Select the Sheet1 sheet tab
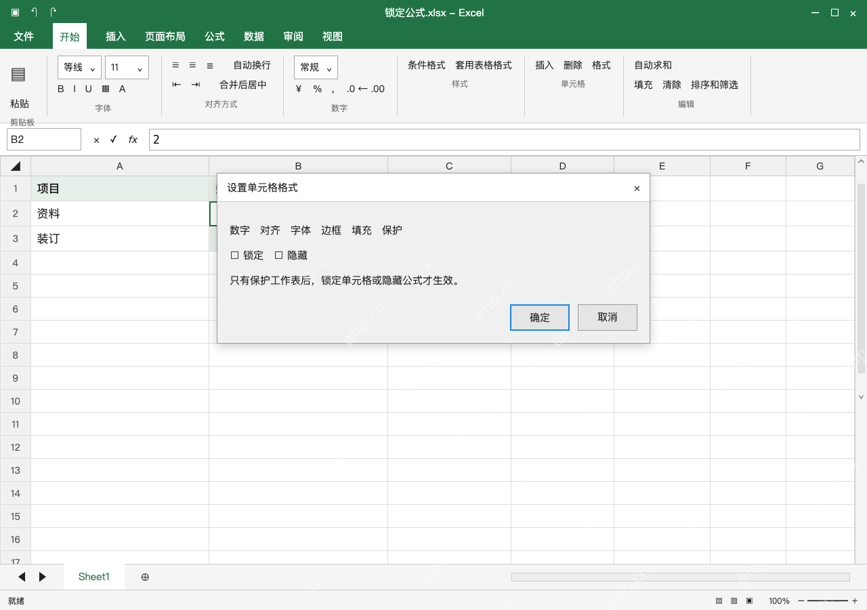Screen dimensions: 867x610 [x=94, y=577]
